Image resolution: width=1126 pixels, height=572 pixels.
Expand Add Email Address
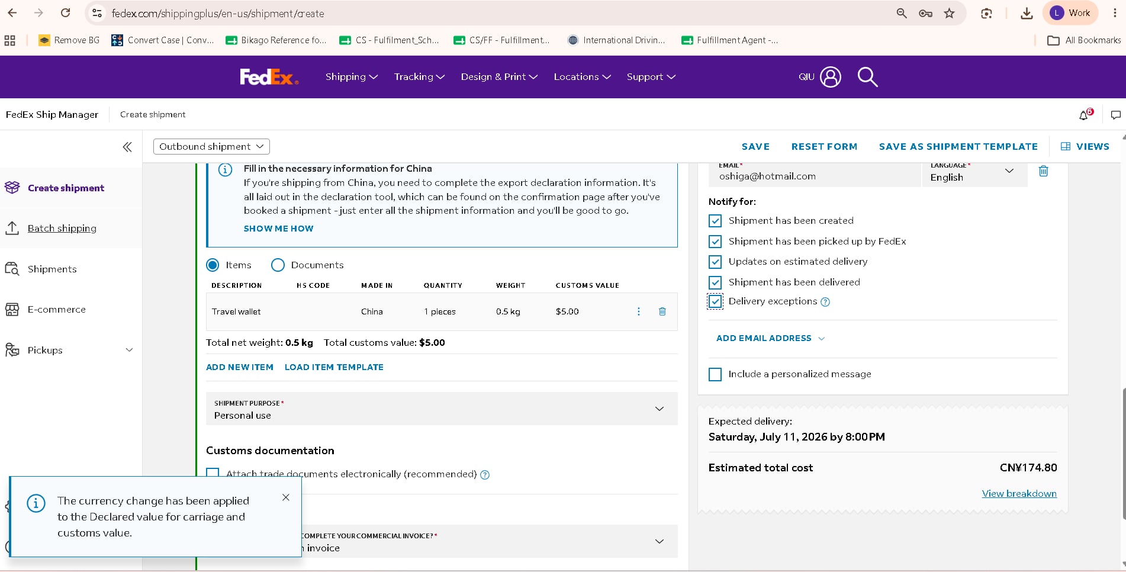tap(770, 338)
